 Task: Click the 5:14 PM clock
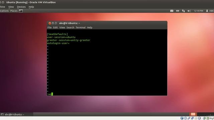pyautogui.click(x=199, y=11)
